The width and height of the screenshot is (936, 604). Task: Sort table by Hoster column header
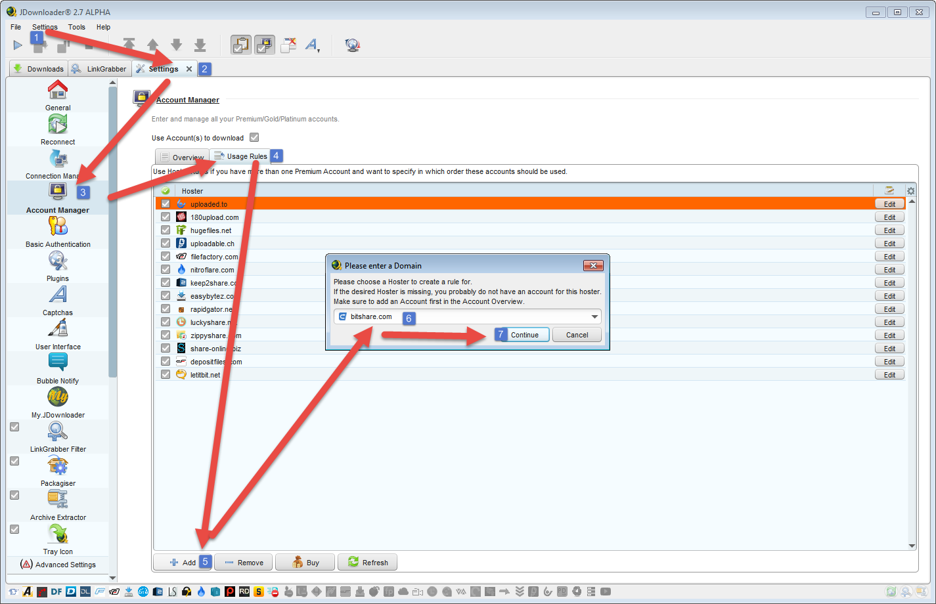(192, 191)
